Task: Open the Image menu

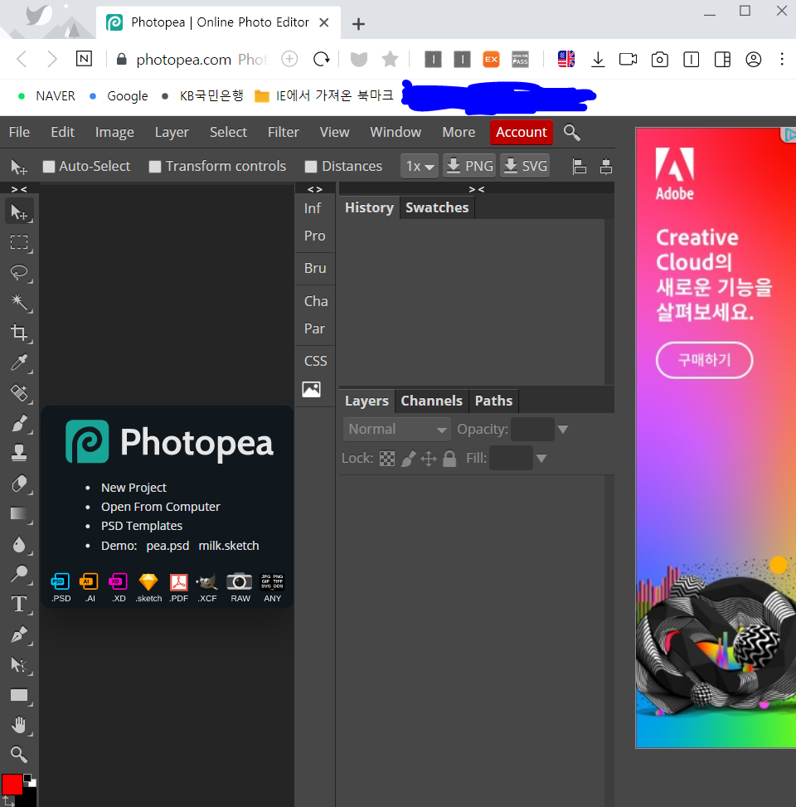Action: [x=114, y=132]
